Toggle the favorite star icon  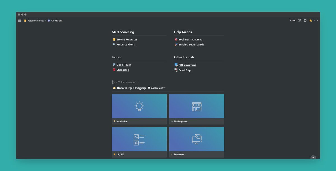pyautogui.click(x=311, y=20)
